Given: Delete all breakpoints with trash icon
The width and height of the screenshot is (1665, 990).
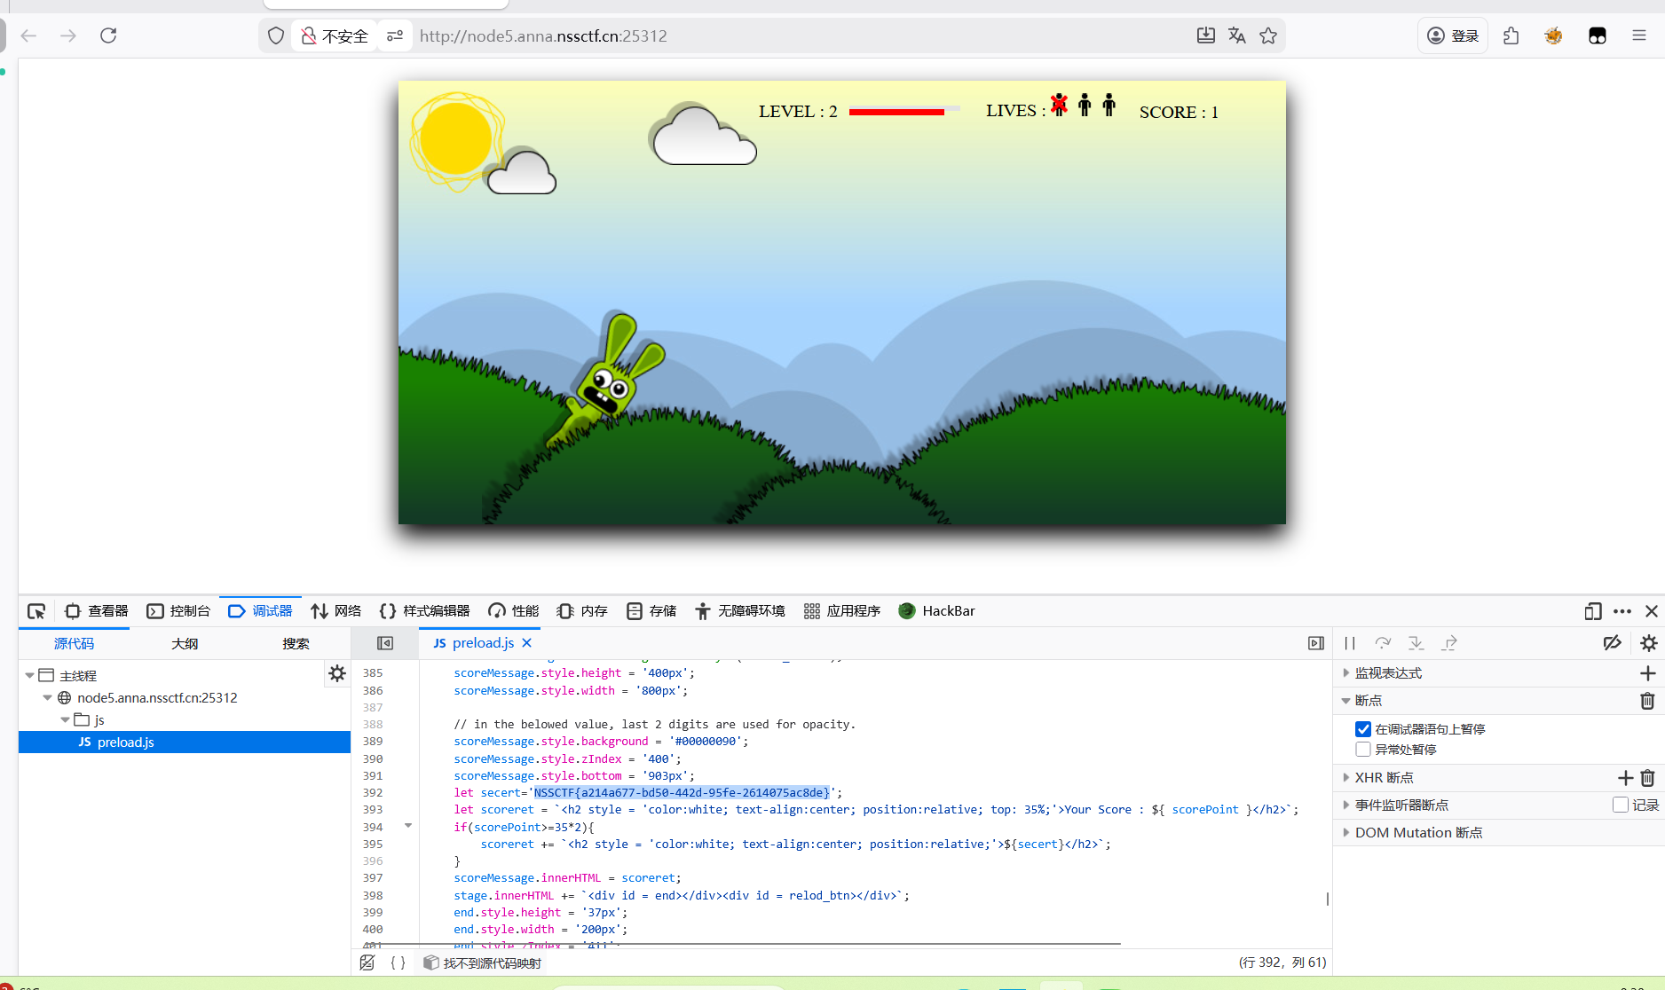Looking at the screenshot, I should (x=1647, y=701).
